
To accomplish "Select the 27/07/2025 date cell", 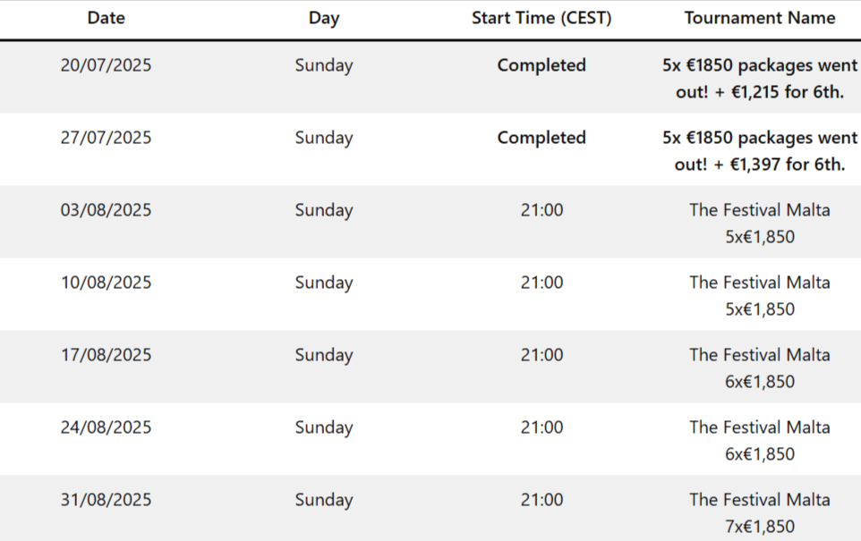I will tap(107, 138).
